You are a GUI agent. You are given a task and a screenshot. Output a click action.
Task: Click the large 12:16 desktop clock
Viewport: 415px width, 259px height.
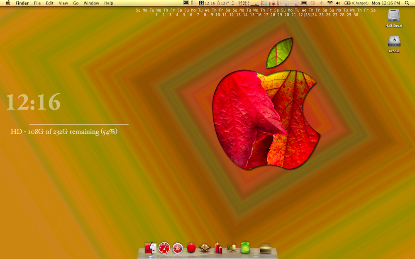pos(33,102)
